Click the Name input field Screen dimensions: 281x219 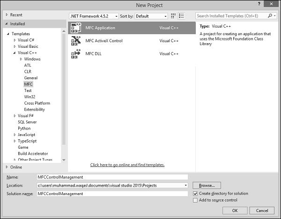pyautogui.click(x=112, y=177)
